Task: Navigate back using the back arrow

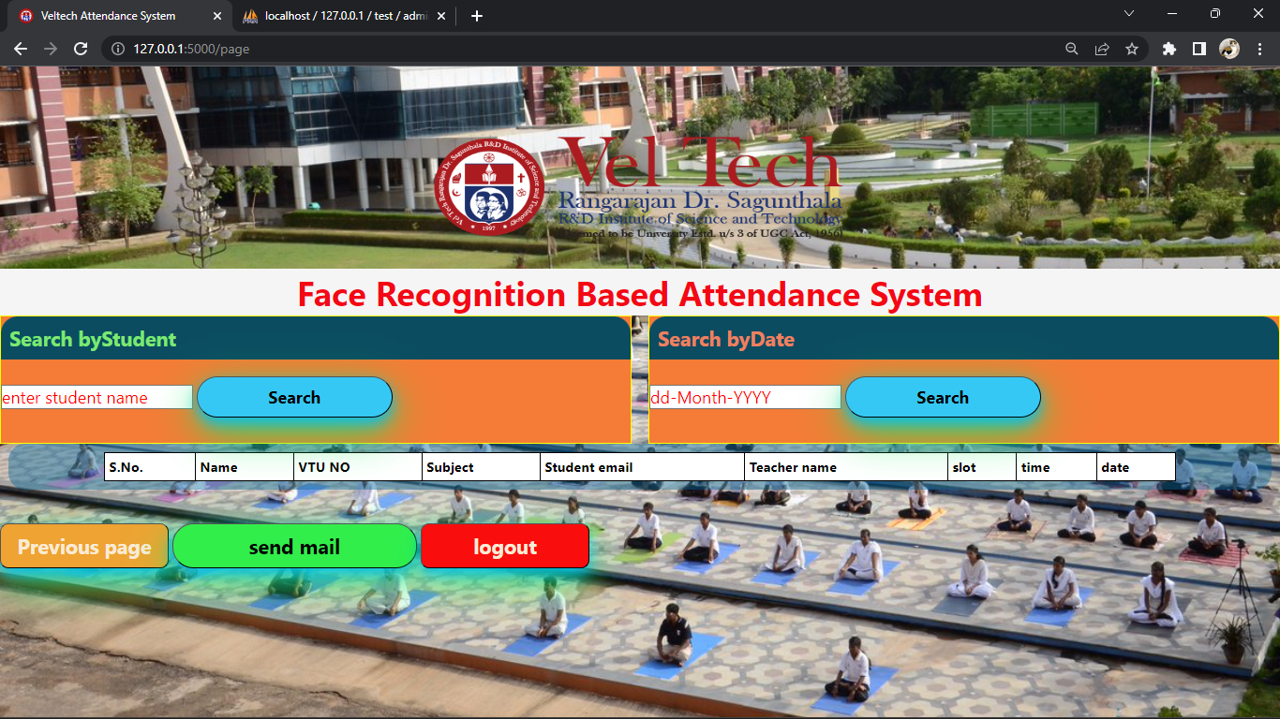Action: click(x=21, y=48)
